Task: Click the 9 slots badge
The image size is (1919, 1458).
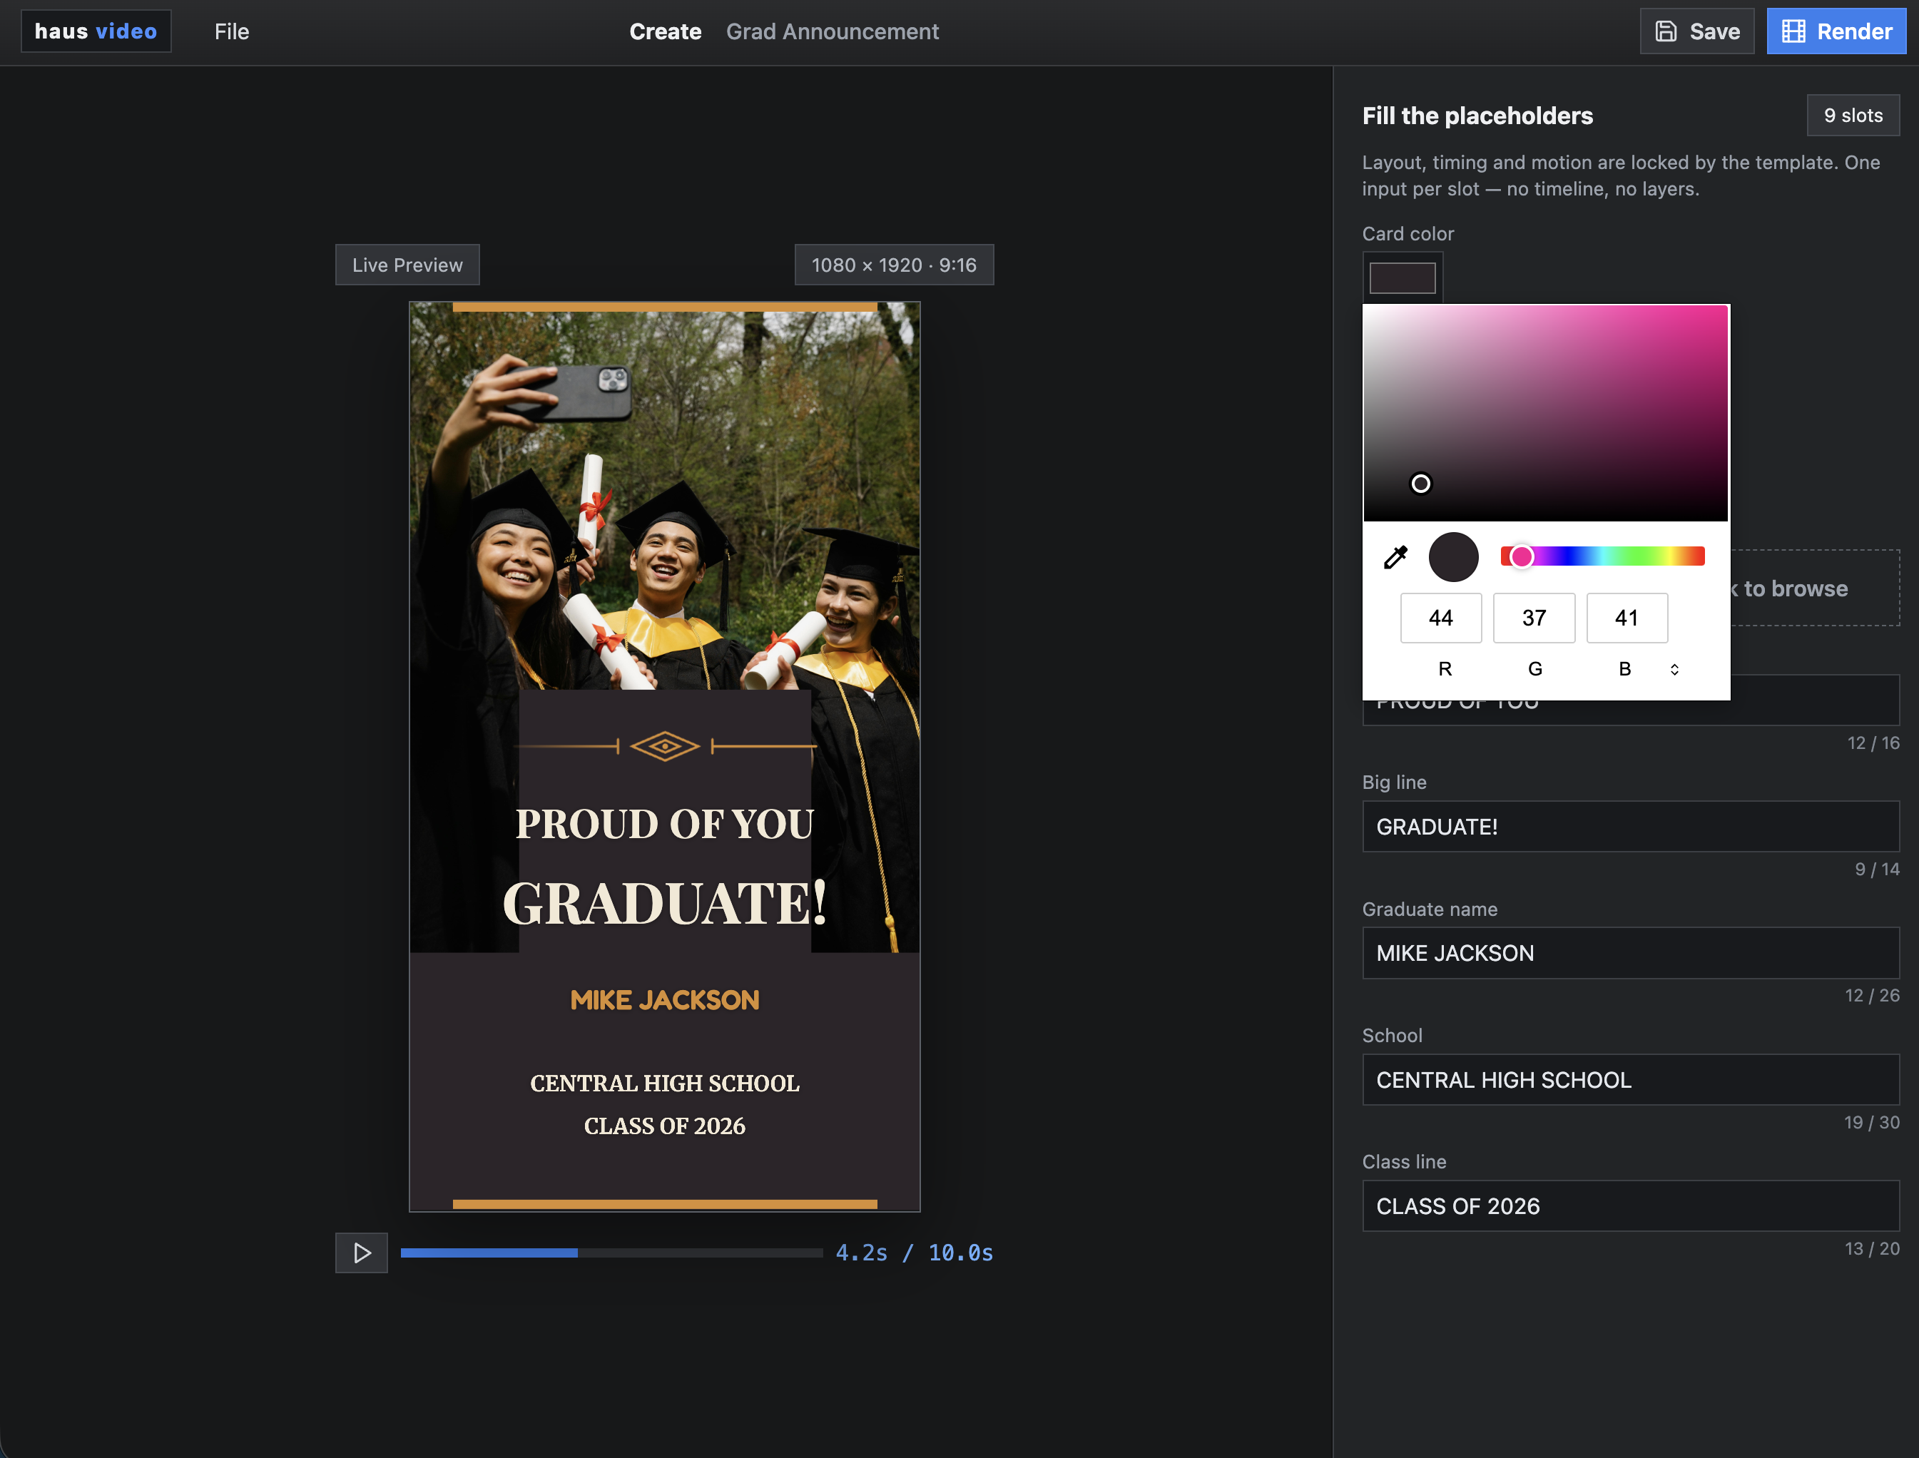Action: 1852,116
